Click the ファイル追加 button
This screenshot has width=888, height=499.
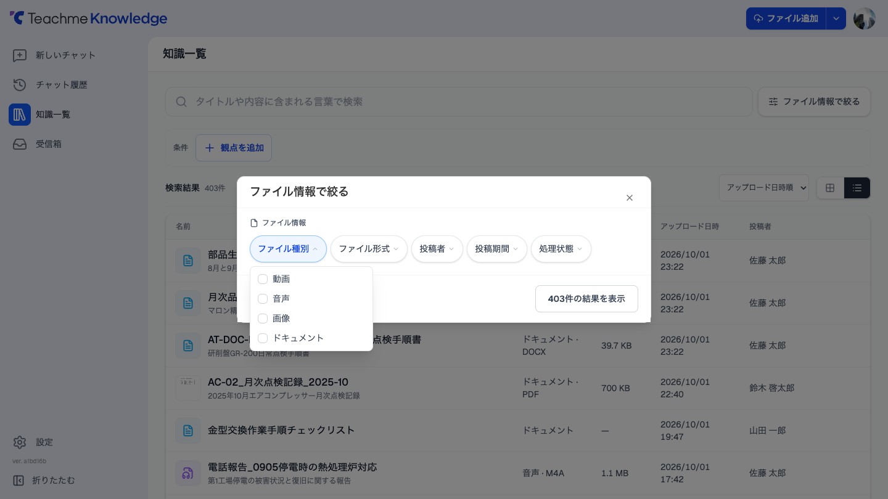(786, 18)
